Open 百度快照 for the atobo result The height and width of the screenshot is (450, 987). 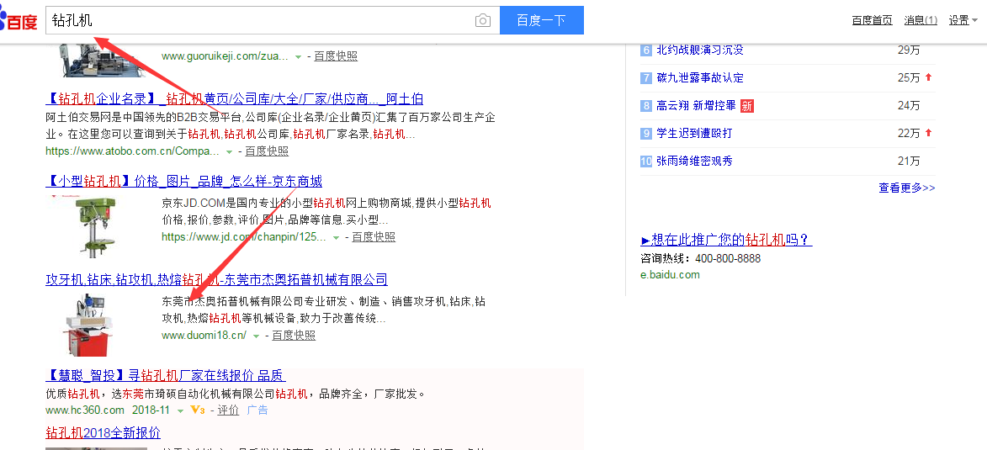(x=267, y=151)
